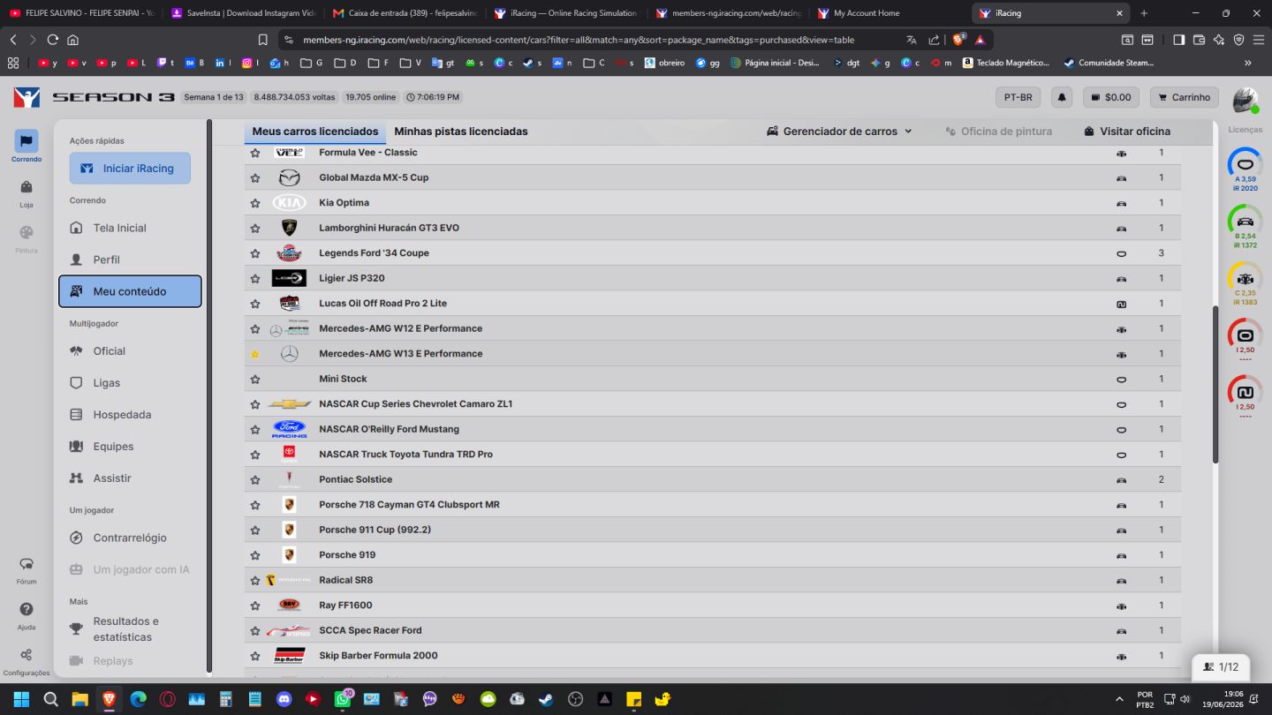Open the PT-BR language selector

(x=1018, y=97)
